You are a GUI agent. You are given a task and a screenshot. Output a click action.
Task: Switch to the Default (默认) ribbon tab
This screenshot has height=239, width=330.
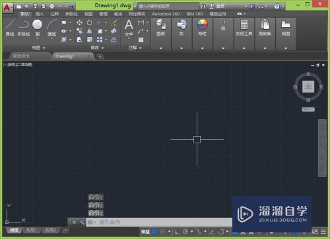[x=24, y=14]
